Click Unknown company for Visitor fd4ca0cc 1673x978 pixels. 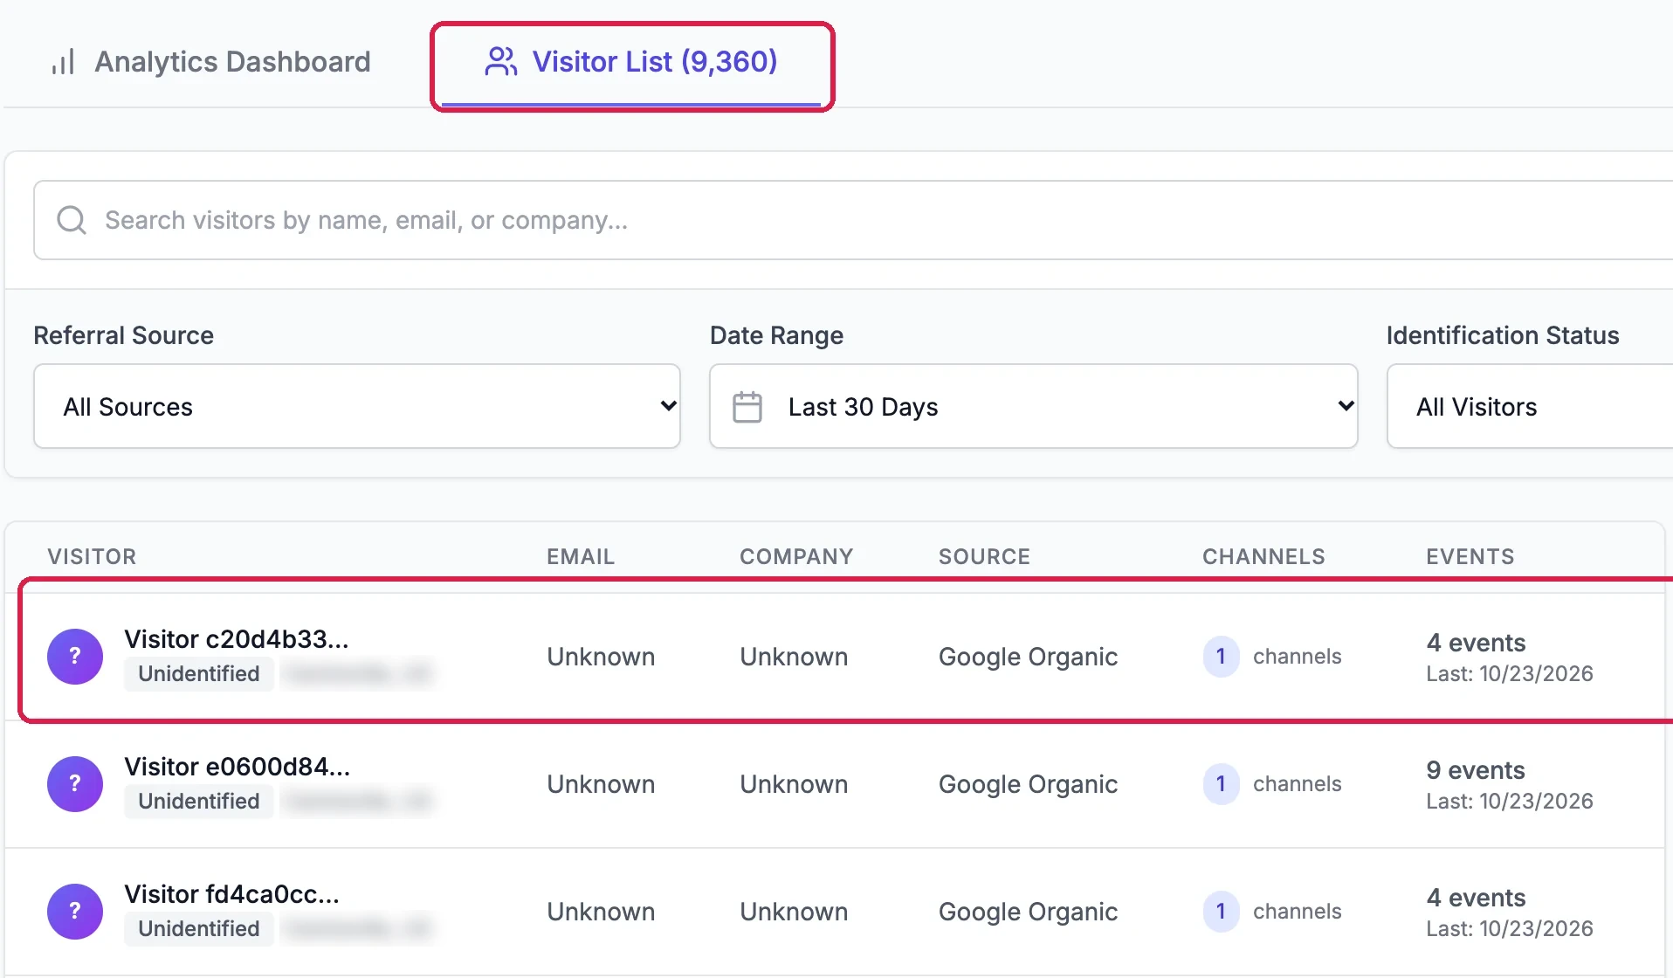pyautogui.click(x=794, y=912)
